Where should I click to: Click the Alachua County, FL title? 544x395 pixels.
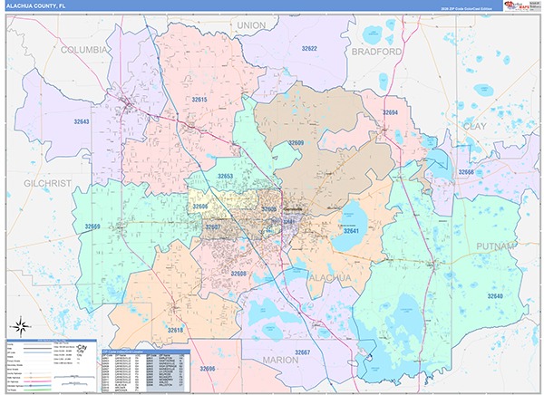(36, 5)
